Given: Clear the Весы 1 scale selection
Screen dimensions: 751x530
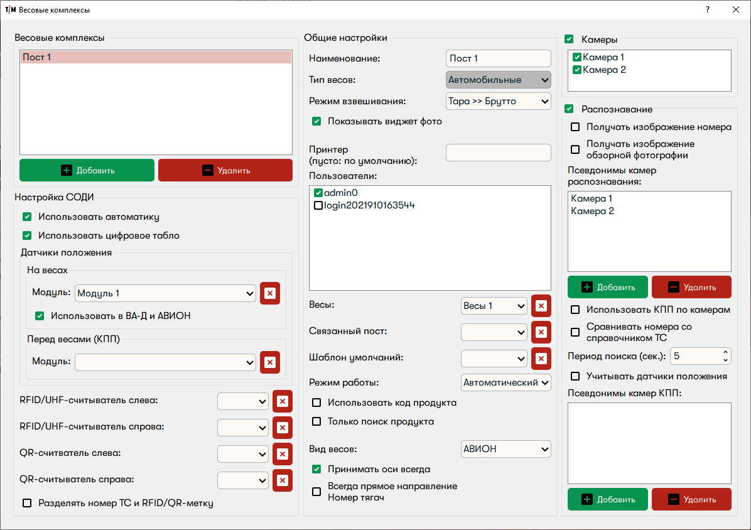Looking at the screenshot, I should (x=541, y=306).
